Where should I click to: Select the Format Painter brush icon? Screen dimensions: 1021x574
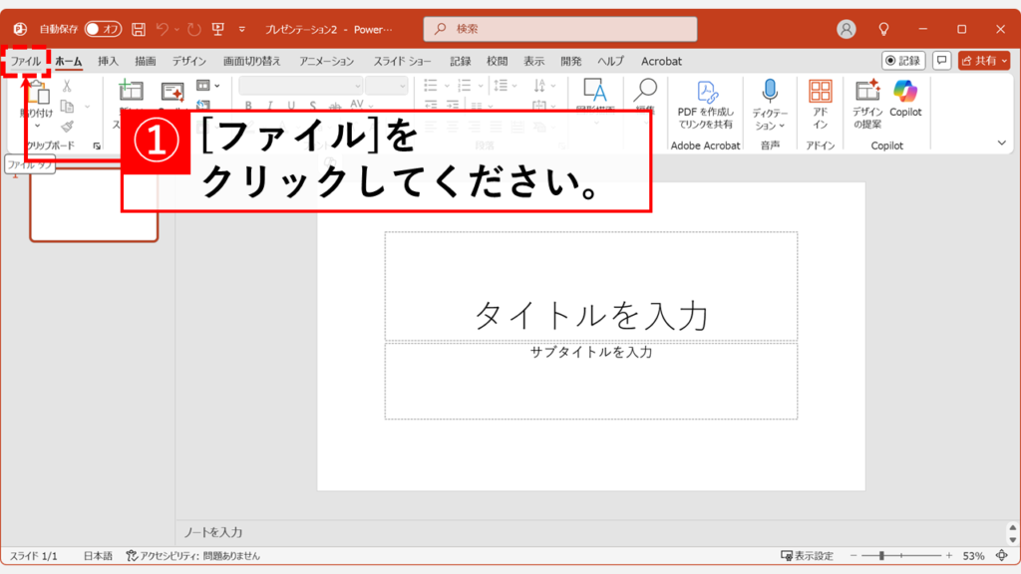(x=67, y=127)
